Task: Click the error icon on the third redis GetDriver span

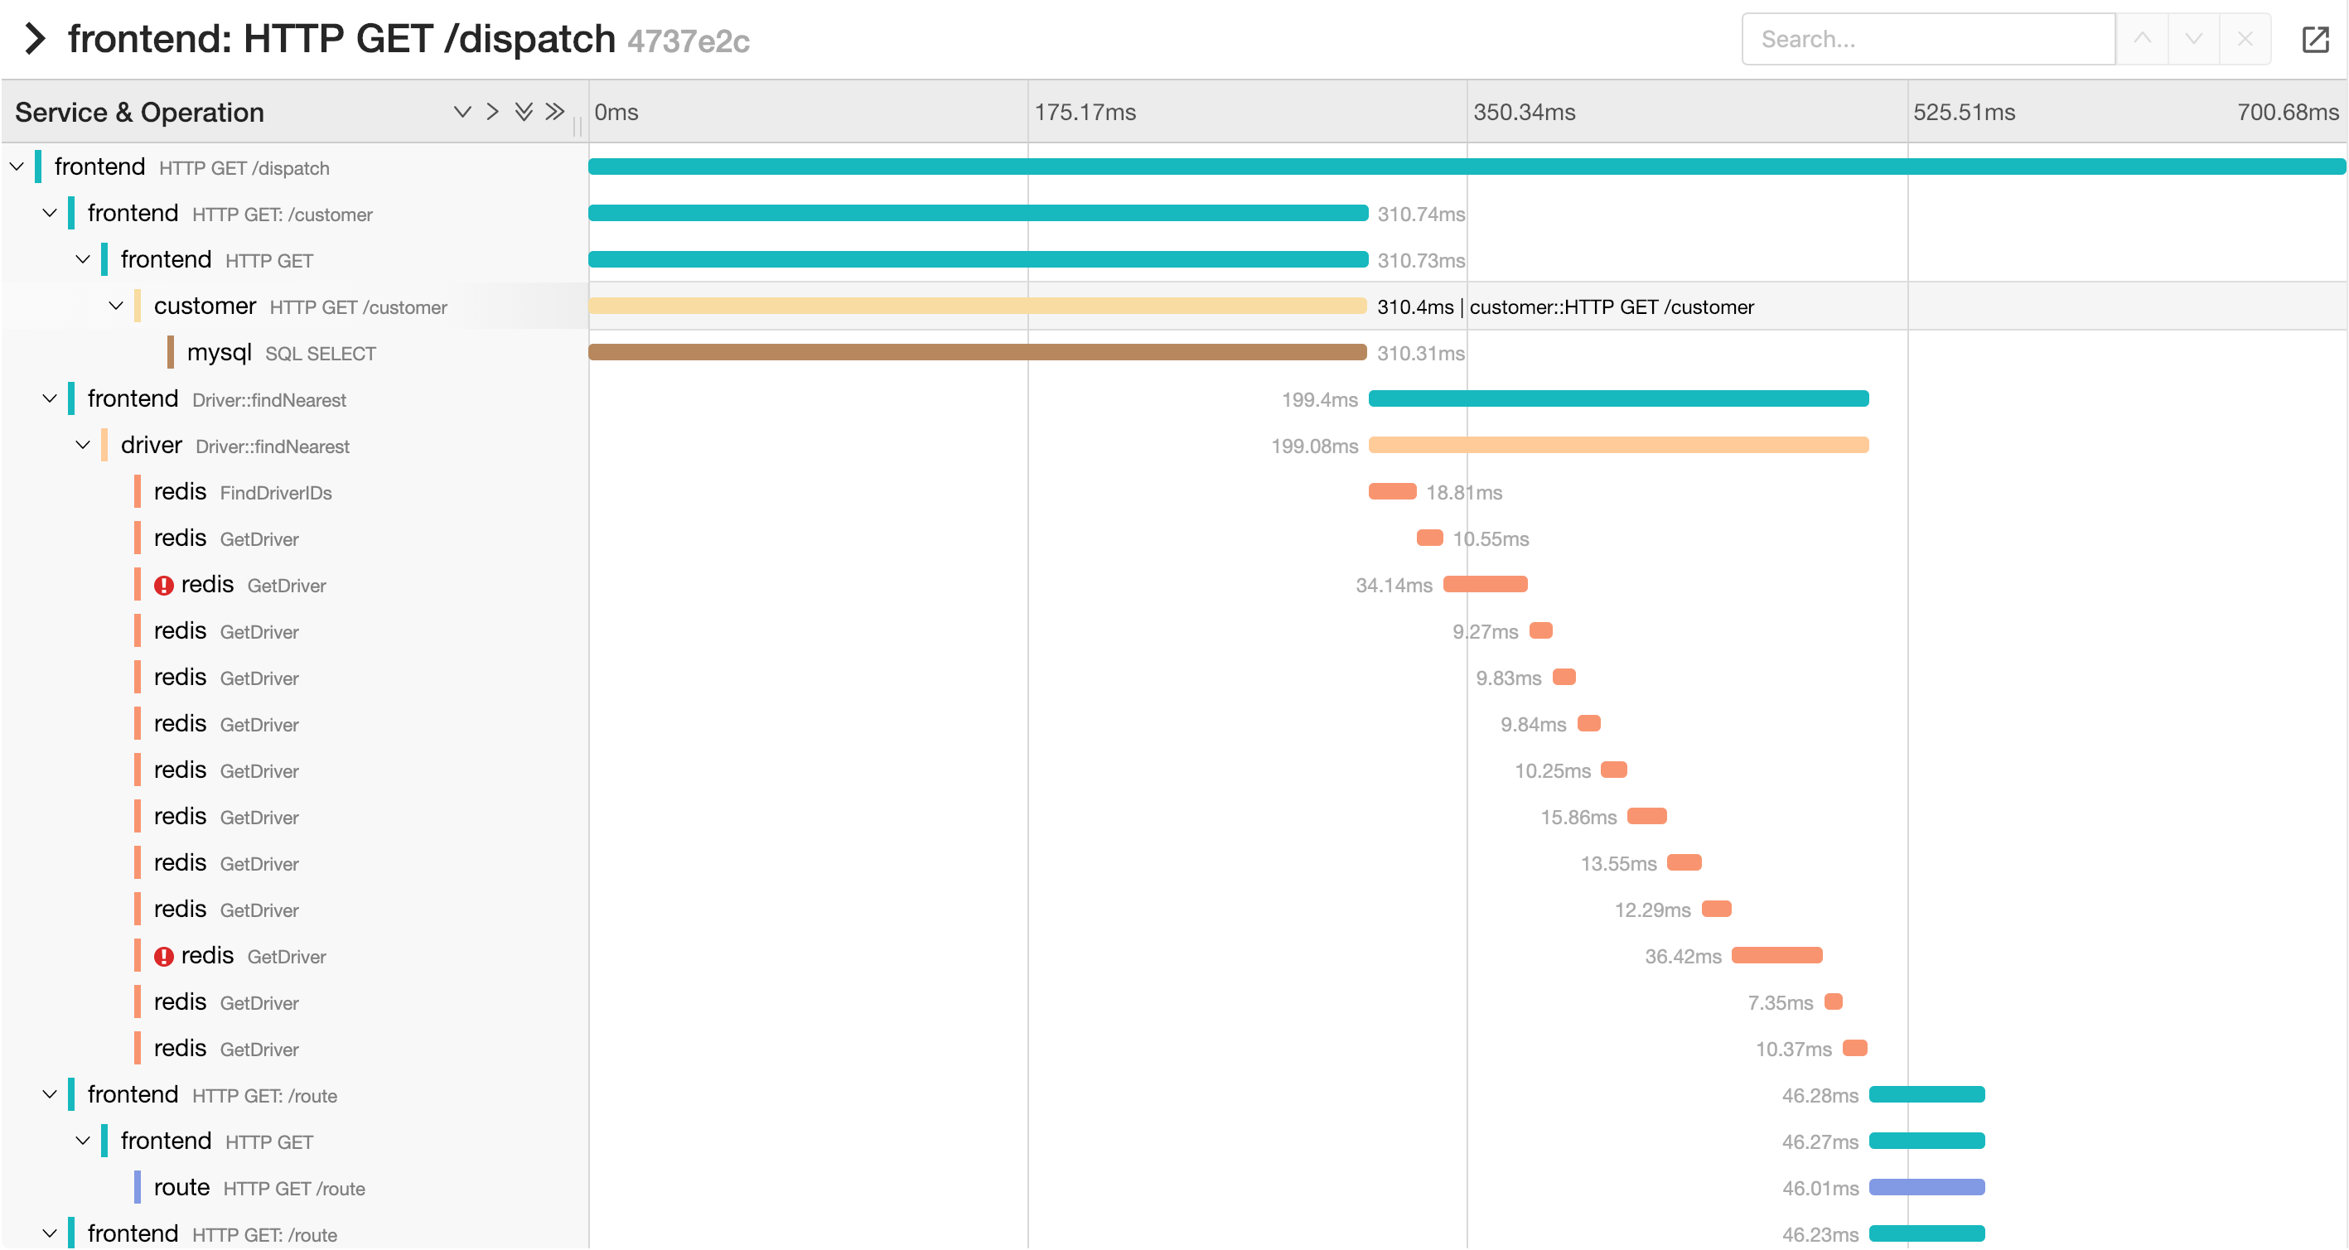Action: click(x=164, y=585)
